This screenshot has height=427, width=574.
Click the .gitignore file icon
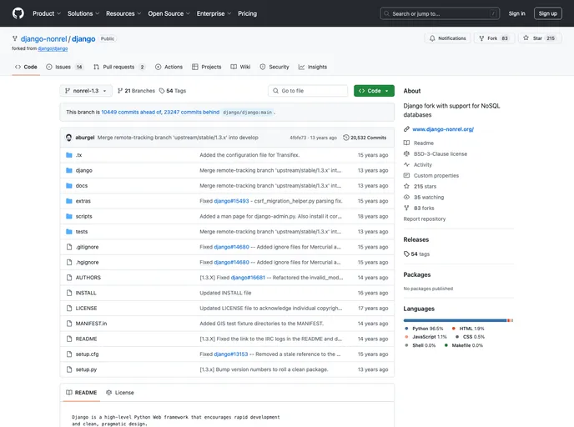tap(69, 247)
